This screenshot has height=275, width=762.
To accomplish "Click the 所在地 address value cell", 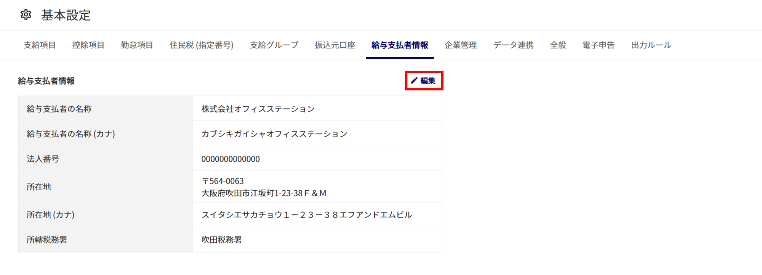I will click(317, 187).
